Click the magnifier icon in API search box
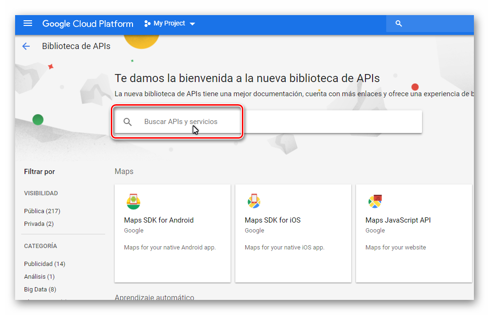Screen dimensions: 489x315 point(127,122)
